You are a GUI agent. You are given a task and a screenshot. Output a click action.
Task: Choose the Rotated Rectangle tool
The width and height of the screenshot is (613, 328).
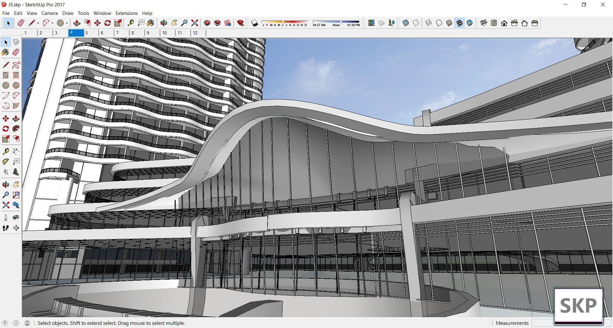(16, 75)
